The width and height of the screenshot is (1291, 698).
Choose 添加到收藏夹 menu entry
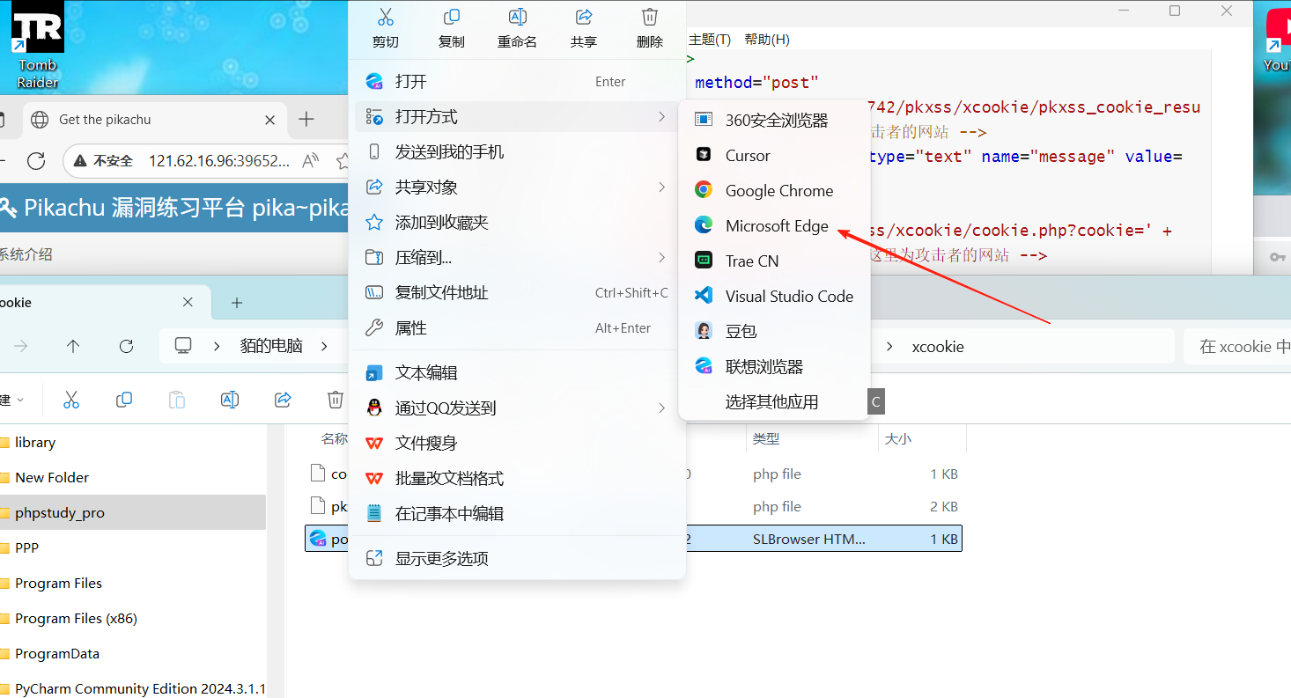(x=517, y=222)
